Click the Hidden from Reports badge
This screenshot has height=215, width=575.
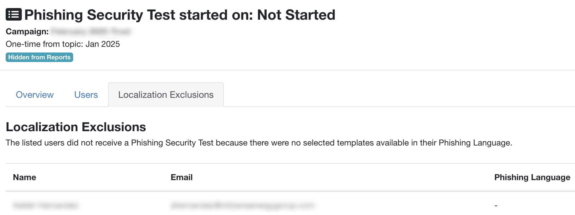click(x=39, y=57)
